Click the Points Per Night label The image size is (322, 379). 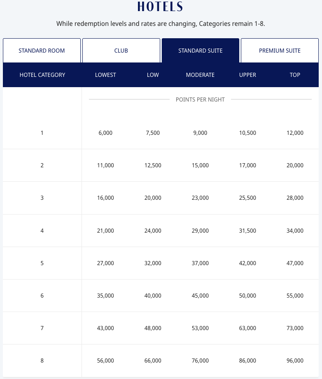click(200, 99)
